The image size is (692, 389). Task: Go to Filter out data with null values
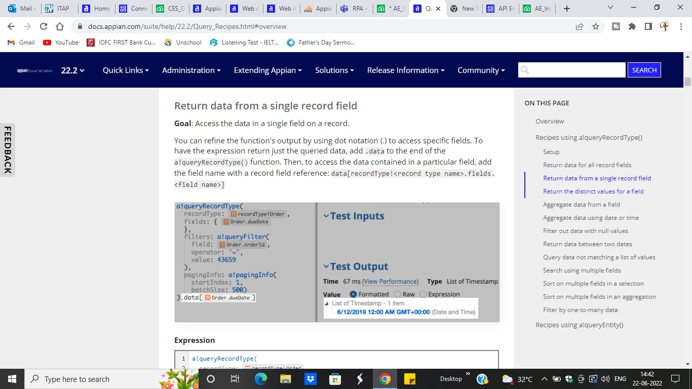(x=586, y=231)
